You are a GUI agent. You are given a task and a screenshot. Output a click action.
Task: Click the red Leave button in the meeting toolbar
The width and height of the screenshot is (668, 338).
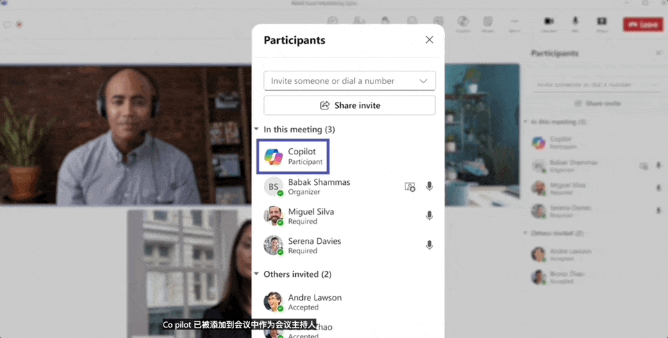click(643, 25)
